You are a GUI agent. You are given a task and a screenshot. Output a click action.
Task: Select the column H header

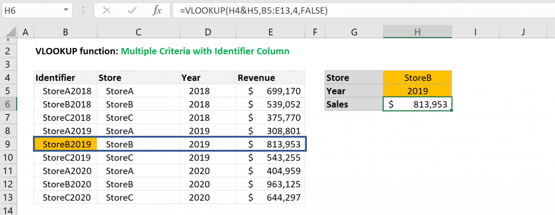[x=417, y=32]
